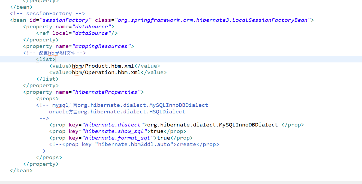Click the property name "dataSource" value

(91, 26)
